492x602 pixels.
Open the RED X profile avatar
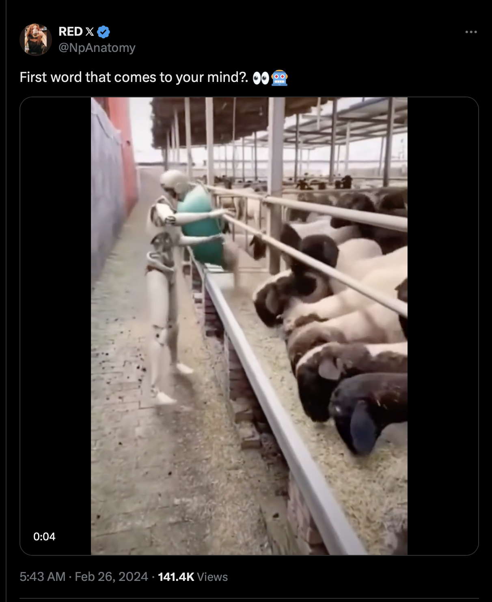coord(36,39)
